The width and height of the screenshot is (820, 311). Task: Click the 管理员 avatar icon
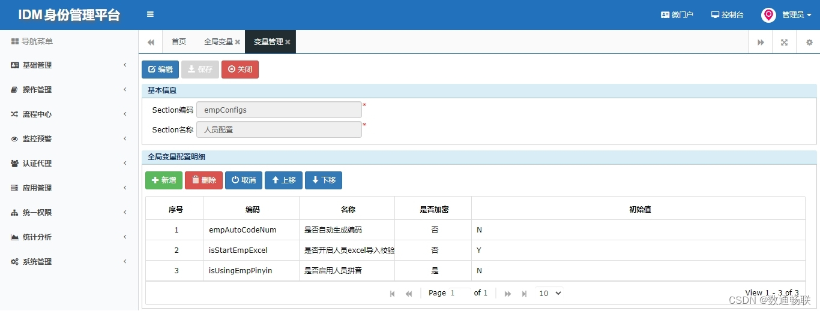768,15
